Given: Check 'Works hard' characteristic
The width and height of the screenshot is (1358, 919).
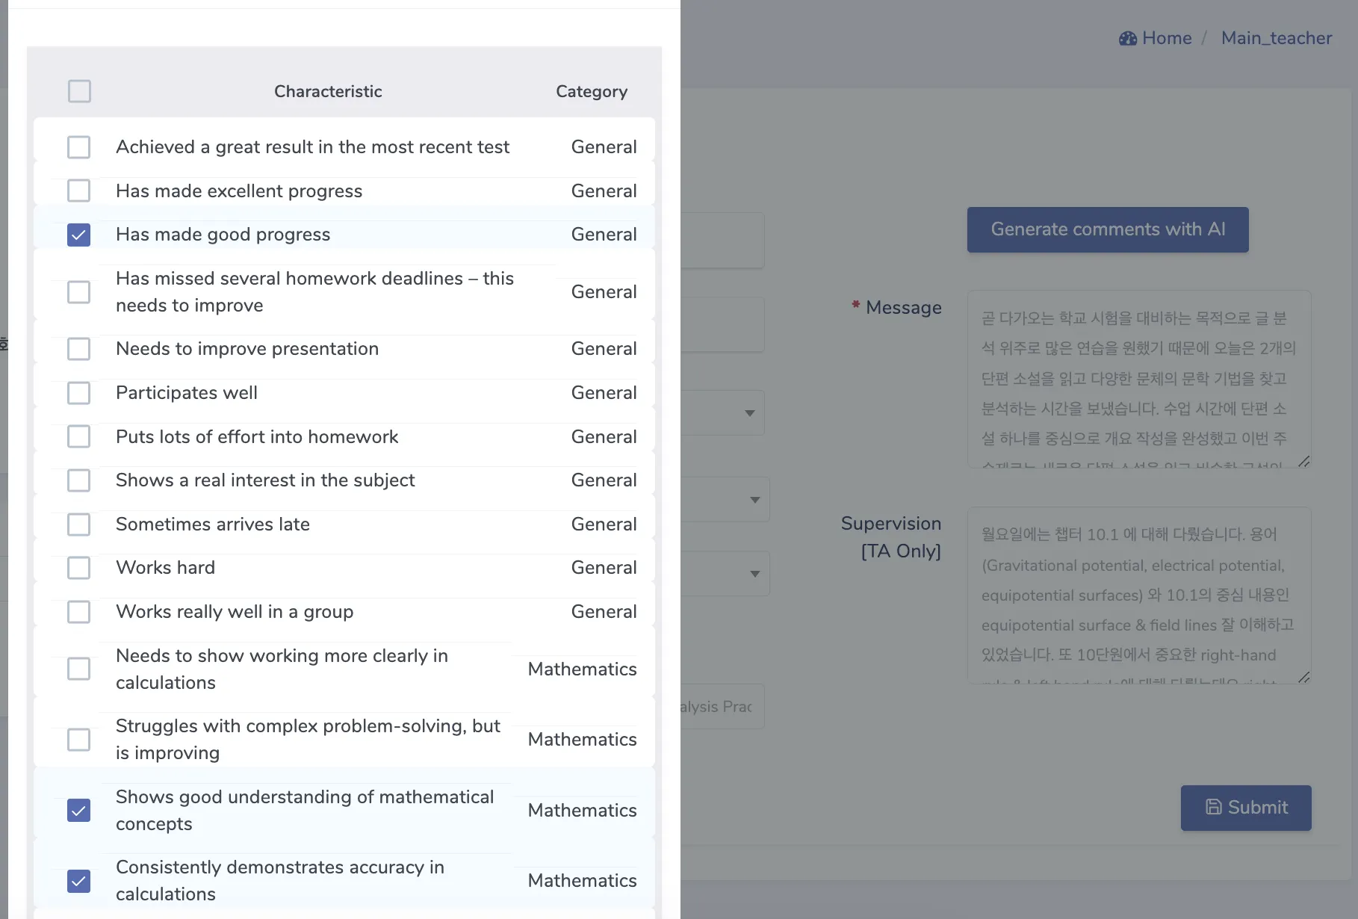Looking at the screenshot, I should coord(78,568).
